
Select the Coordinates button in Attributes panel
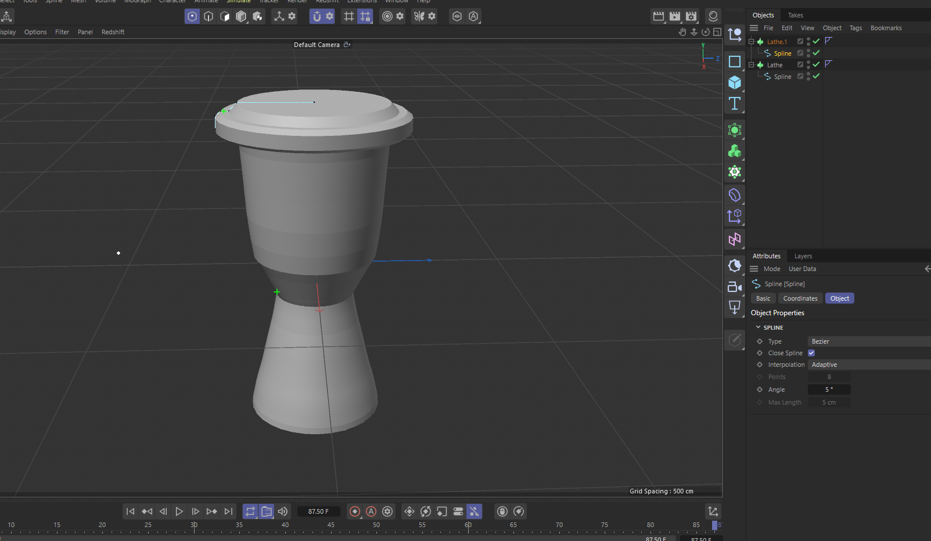coord(800,298)
